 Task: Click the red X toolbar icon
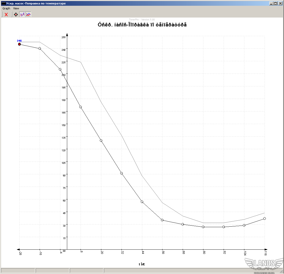pyautogui.click(x=6, y=15)
